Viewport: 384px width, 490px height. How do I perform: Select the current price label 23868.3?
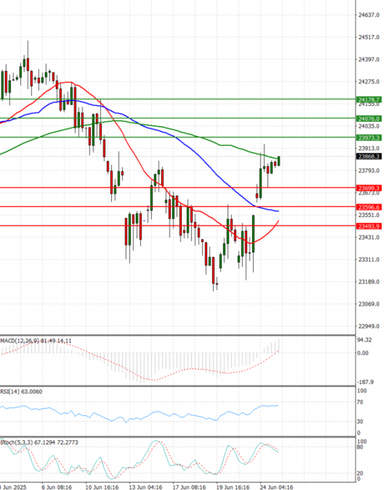pos(369,157)
